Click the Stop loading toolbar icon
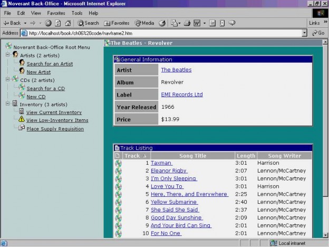This screenshot has width=329, height=247. tap(49, 23)
